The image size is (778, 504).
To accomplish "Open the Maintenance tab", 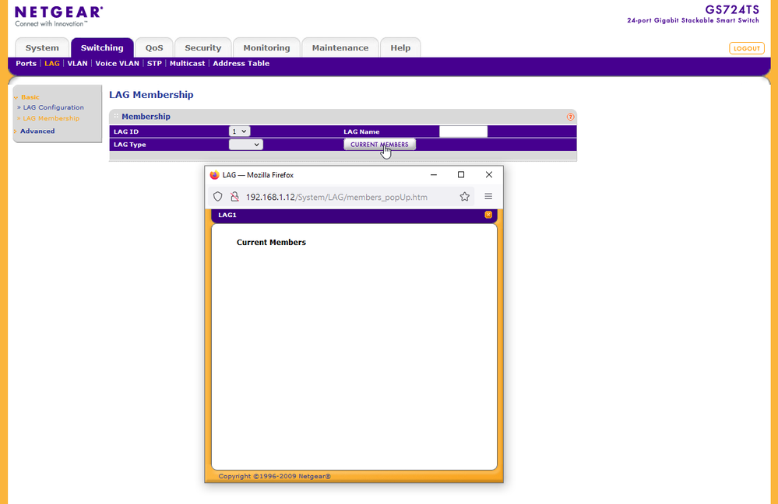I will 340,48.
